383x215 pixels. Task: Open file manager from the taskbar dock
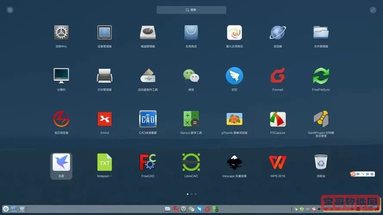[167, 209]
